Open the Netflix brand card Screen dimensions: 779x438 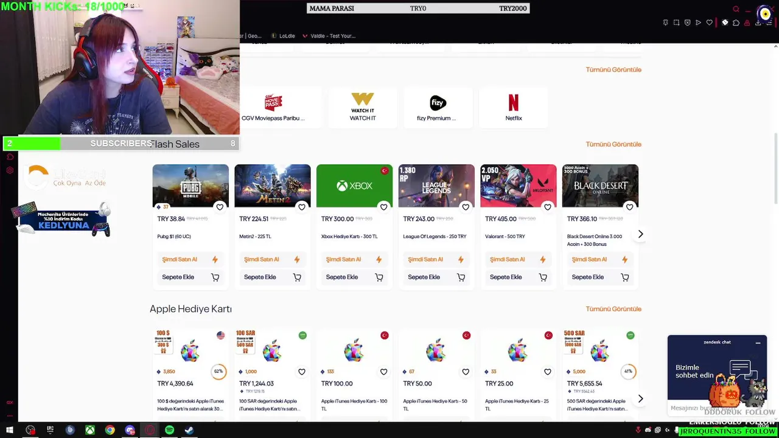(514, 107)
